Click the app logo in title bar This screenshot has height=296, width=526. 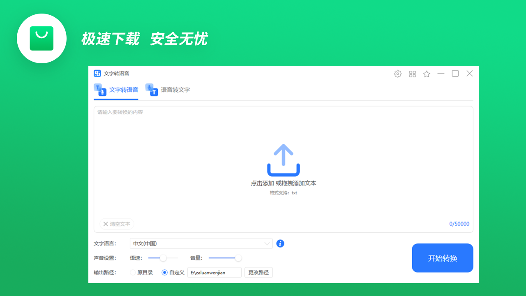[97, 74]
